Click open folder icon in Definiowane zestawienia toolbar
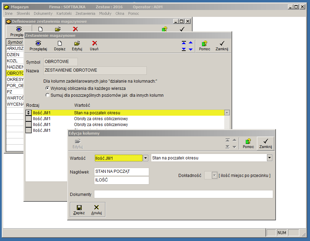 (x=58, y=29)
